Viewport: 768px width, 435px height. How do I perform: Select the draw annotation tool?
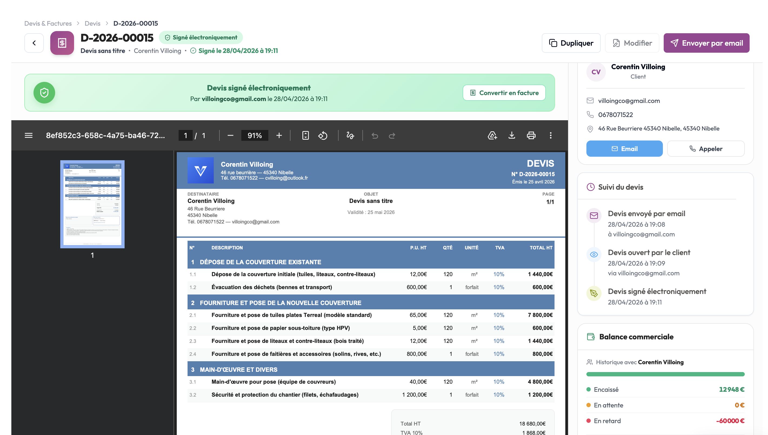tap(350, 136)
